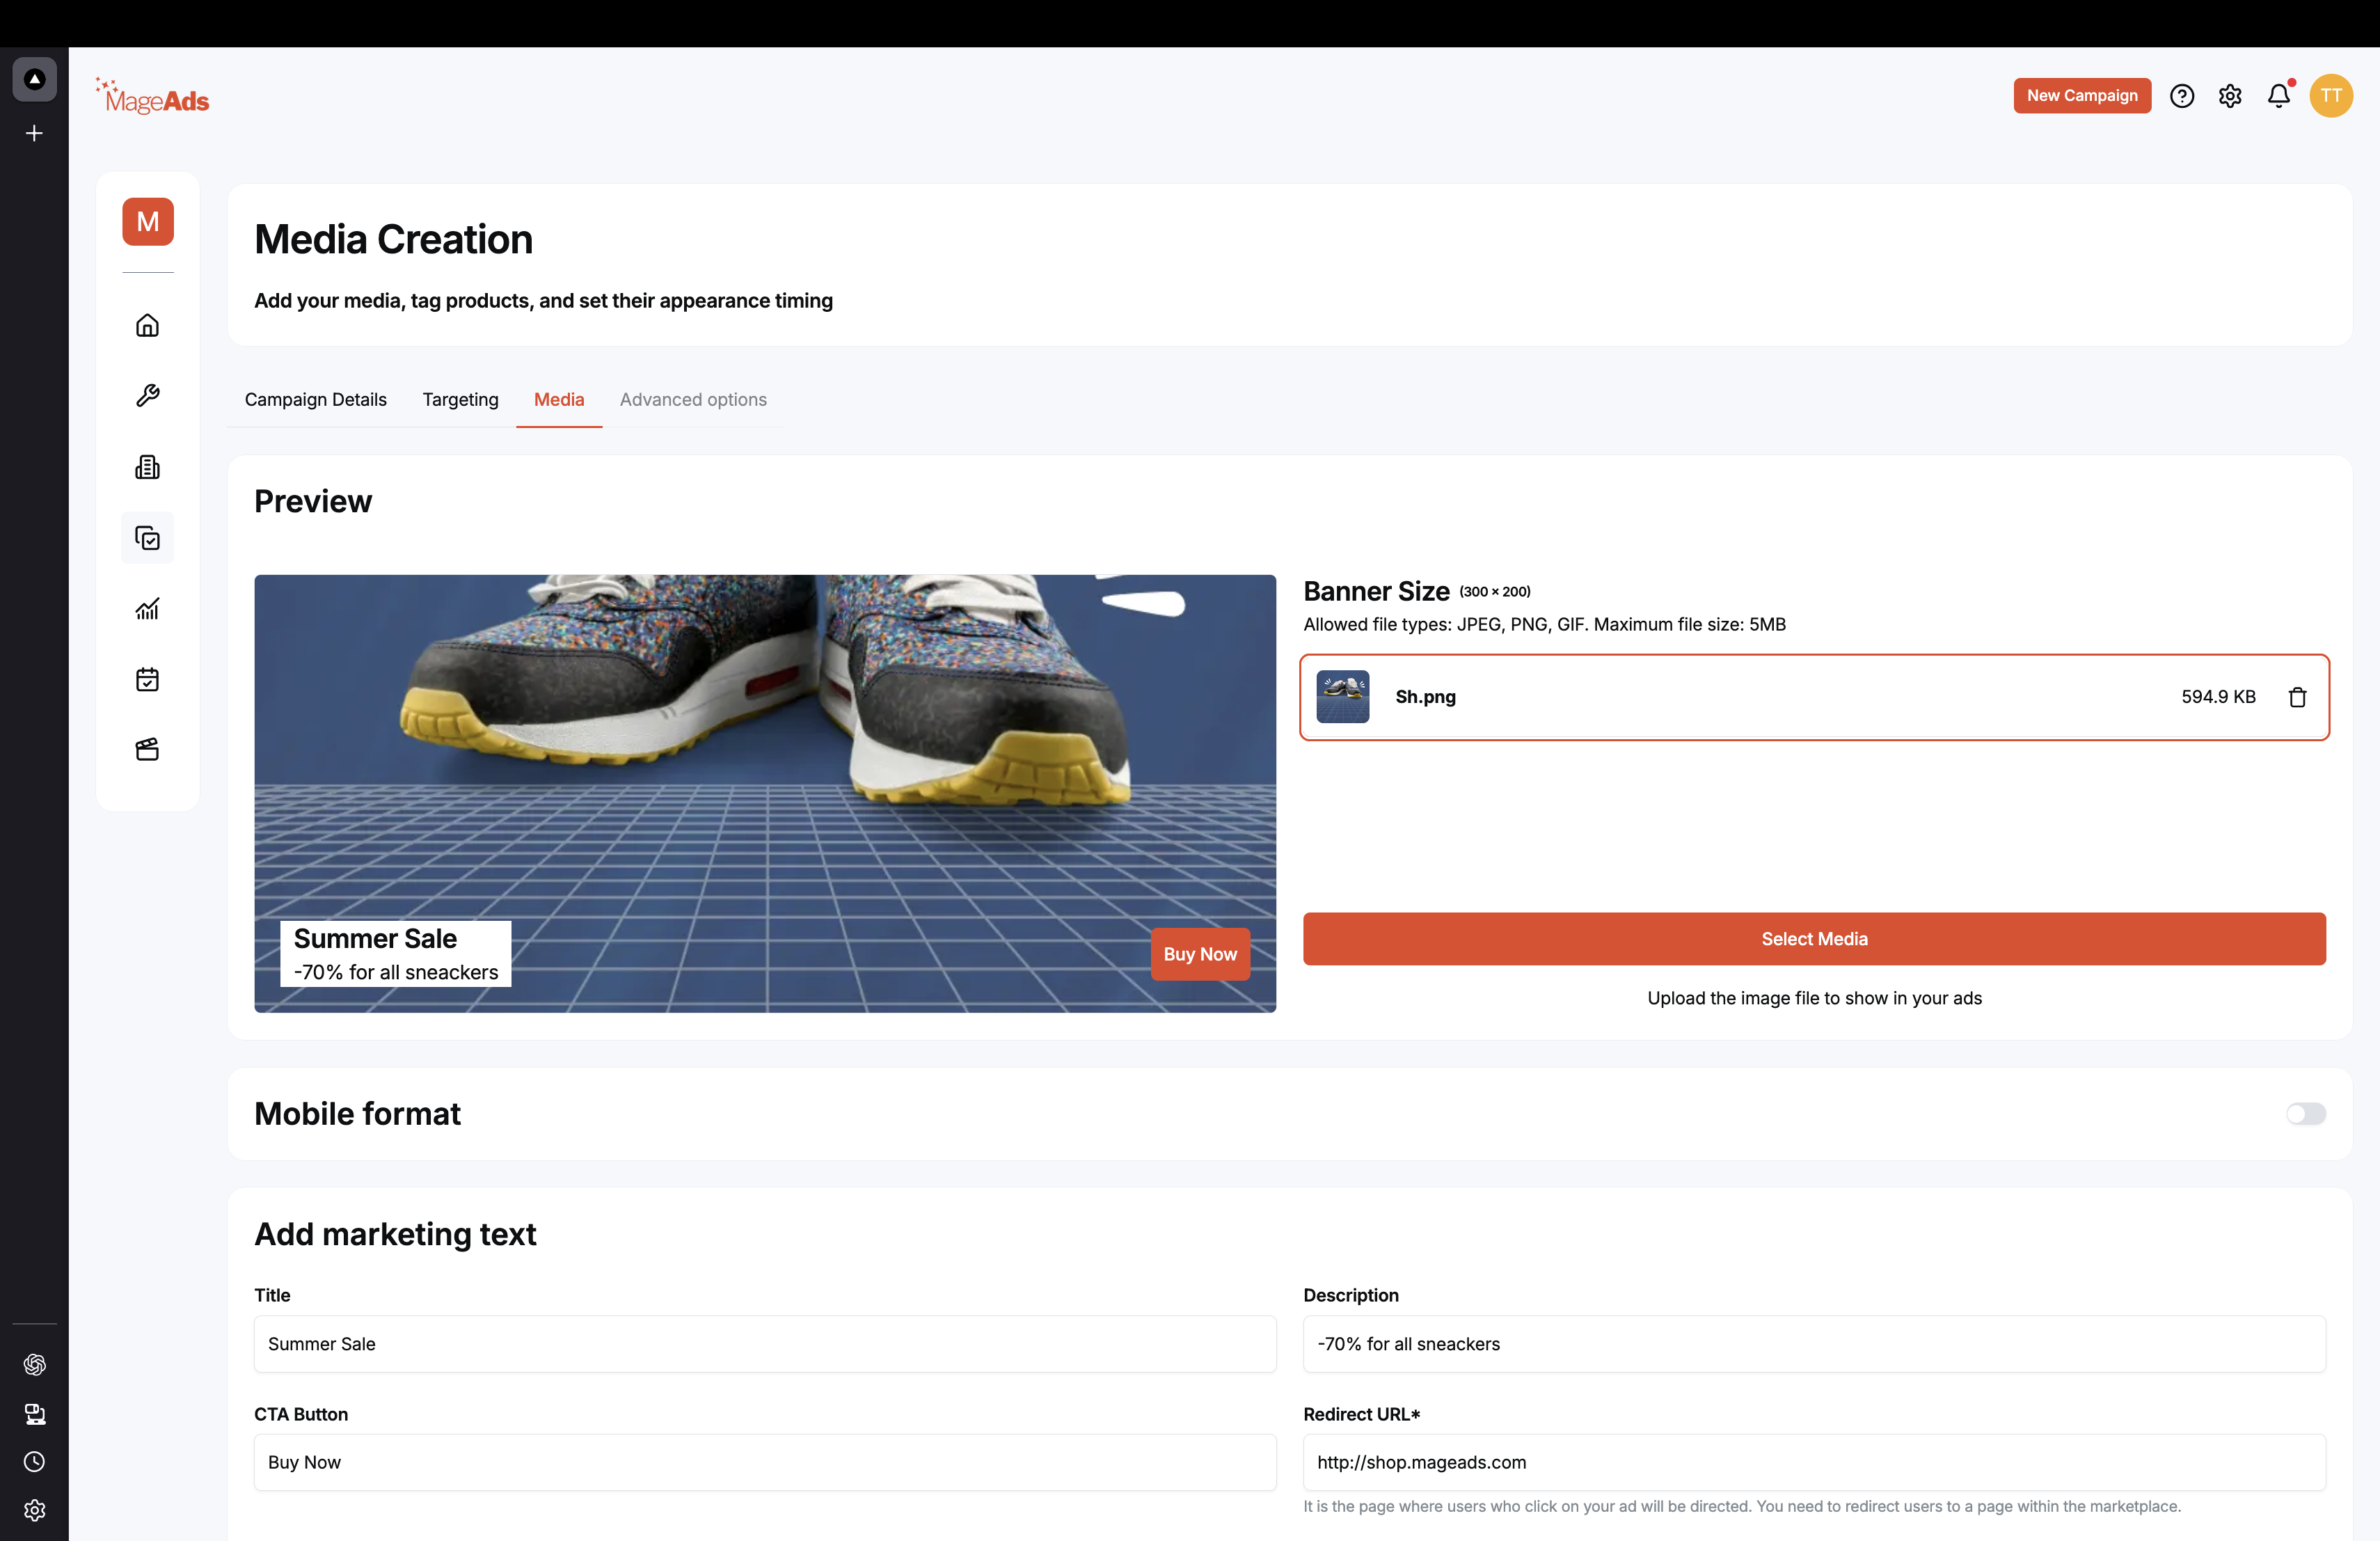
Task: Select the analytics chart sidebar icon
Action: [x=147, y=609]
